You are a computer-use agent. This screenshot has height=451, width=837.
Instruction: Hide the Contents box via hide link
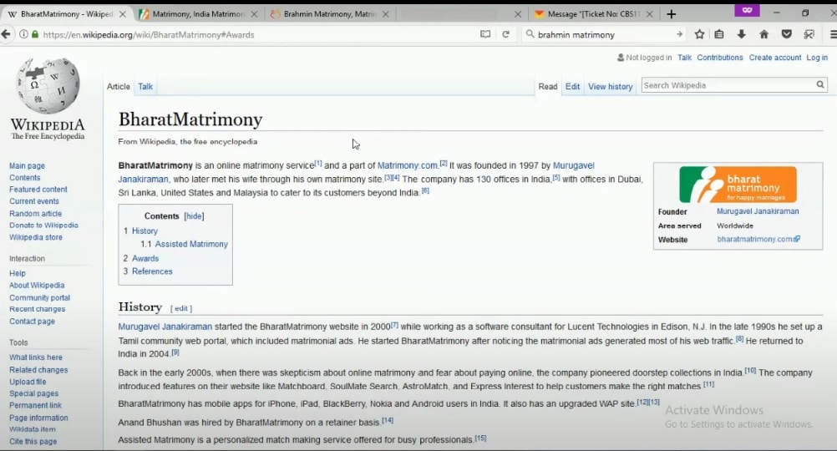pos(194,216)
